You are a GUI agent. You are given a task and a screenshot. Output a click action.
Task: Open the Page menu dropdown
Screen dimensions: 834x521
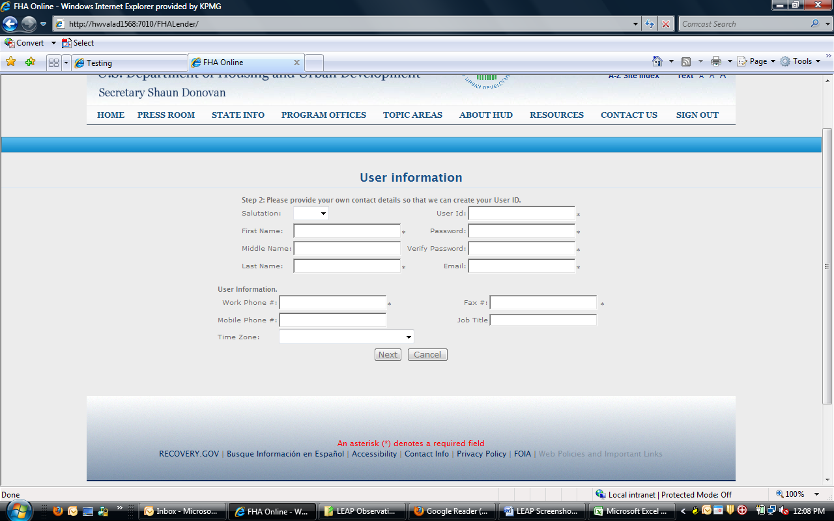pyautogui.click(x=756, y=61)
